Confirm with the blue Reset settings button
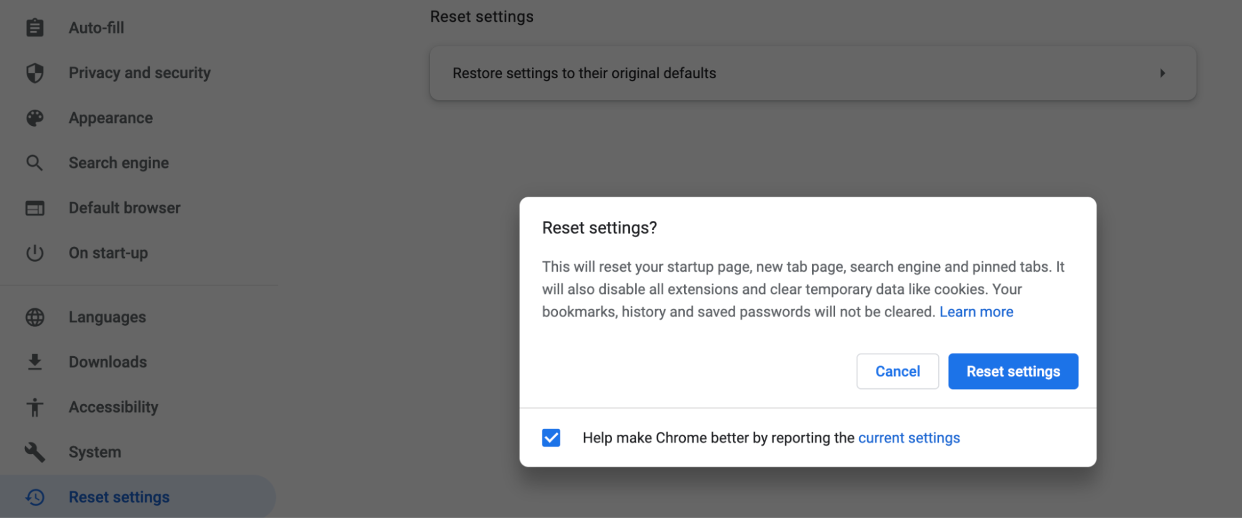 coord(1013,372)
